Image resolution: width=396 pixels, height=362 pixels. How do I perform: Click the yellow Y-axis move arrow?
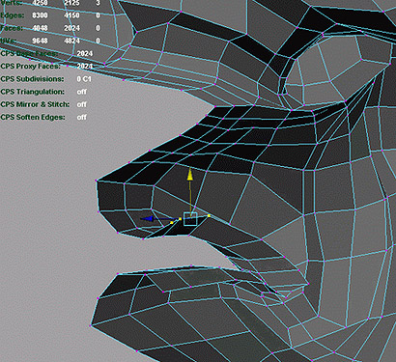(x=190, y=175)
